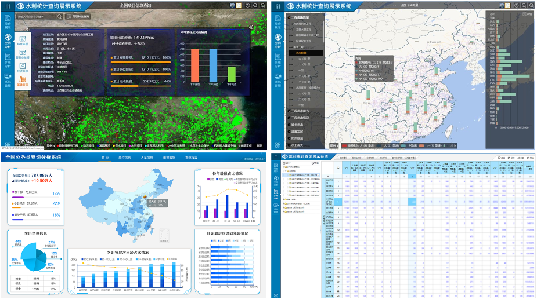The width and height of the screenshot is (537, 303).
Task: Click the project name search input field
Action: coord(36,17)
